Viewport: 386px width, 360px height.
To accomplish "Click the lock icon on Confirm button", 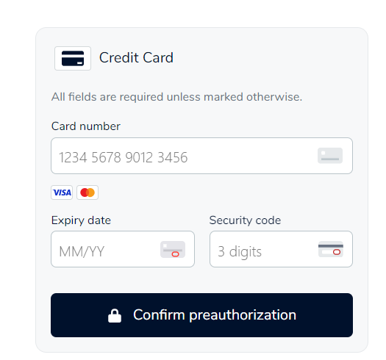I will pos(115,315).
